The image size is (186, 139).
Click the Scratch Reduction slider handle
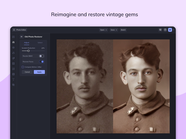28,51
